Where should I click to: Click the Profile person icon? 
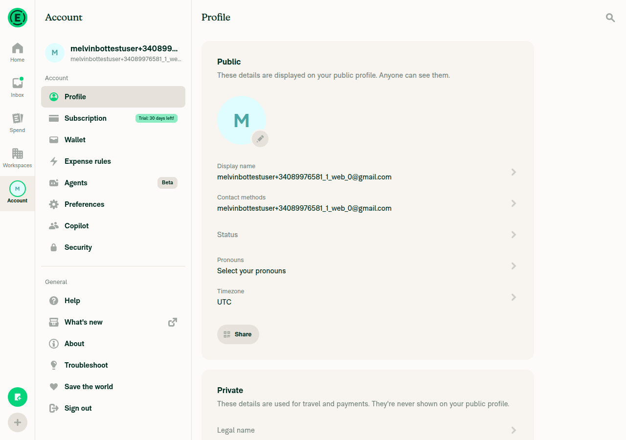[54, 97]
